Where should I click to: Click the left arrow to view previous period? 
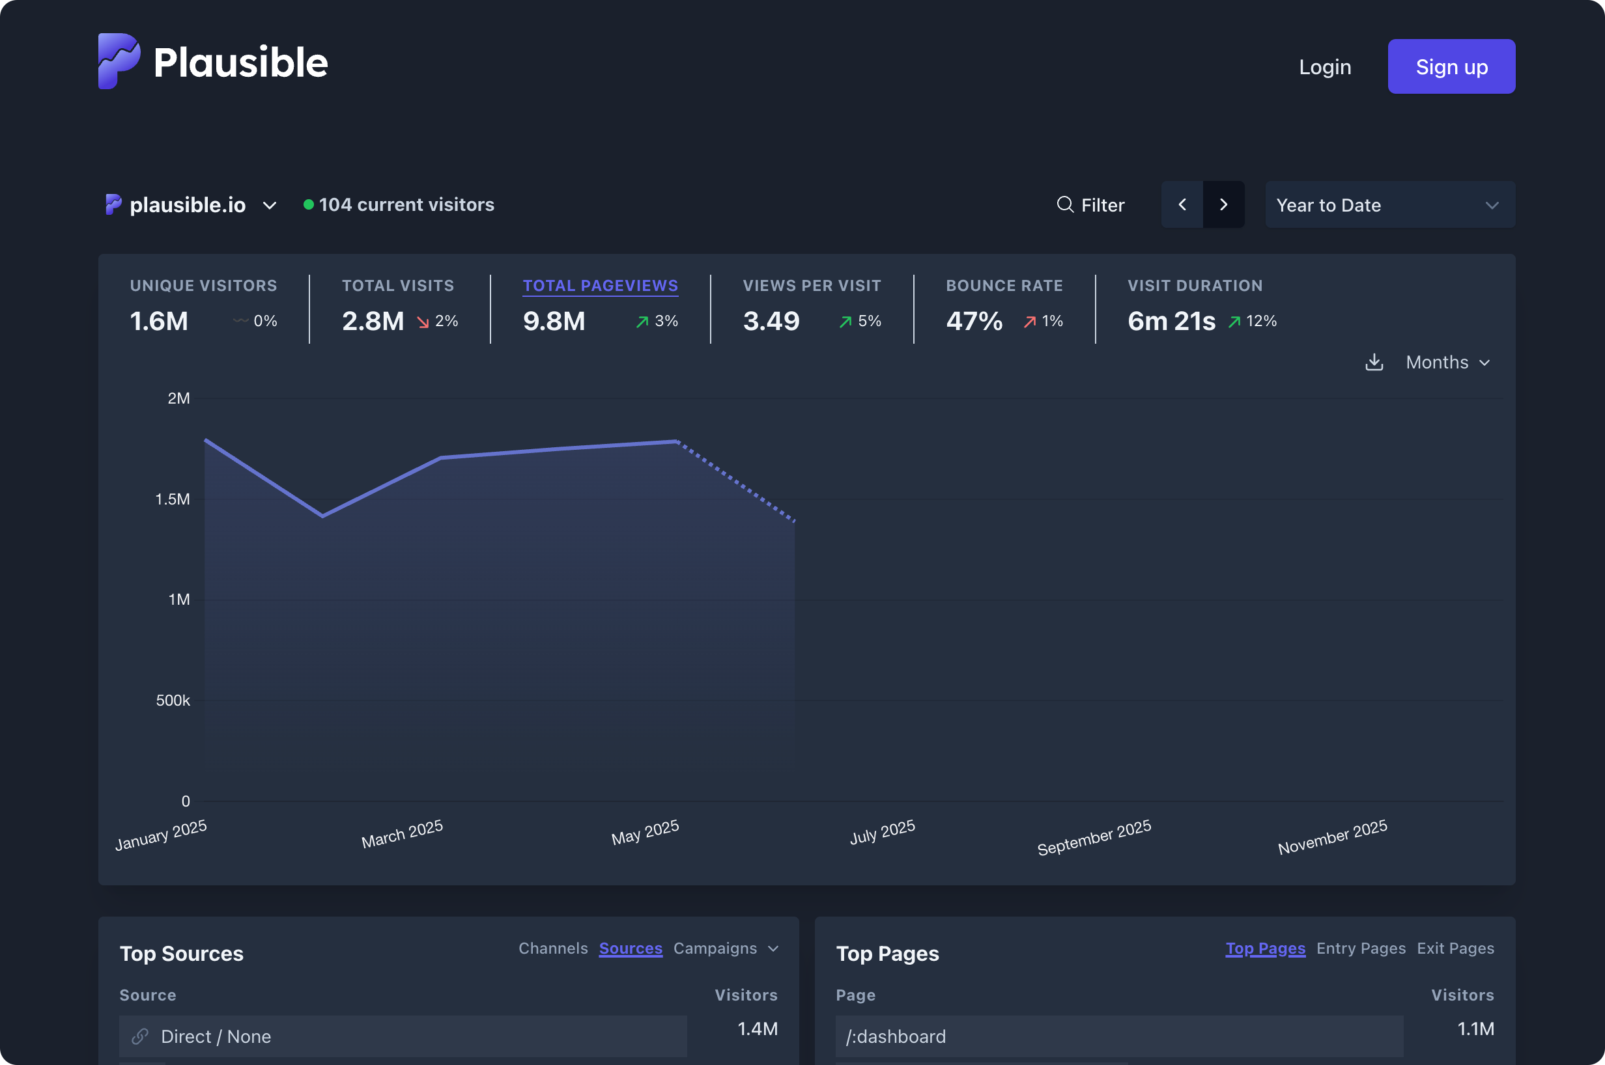click(1182, 204)
